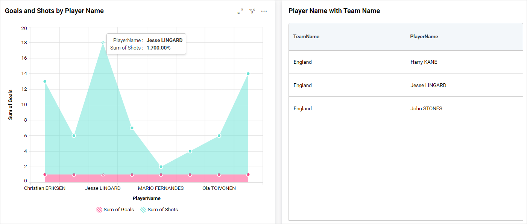Click the rightmost Shots point at 14
This screenshot has height=224, width=527.
(x=248, y=74)
